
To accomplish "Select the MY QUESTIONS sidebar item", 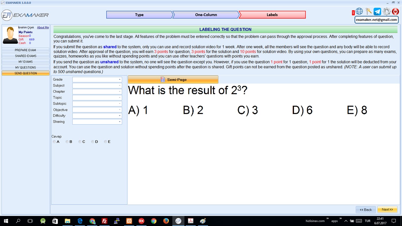I will tap(25, 67).
